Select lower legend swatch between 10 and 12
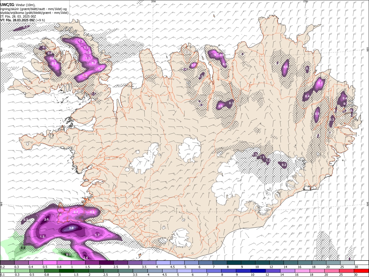369x277 pixels. coord(258,271)
